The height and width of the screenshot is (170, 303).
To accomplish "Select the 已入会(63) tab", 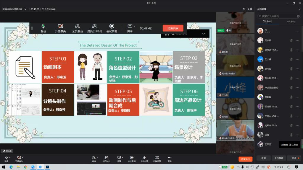I will pyautogui.click(x=267, y=22).
